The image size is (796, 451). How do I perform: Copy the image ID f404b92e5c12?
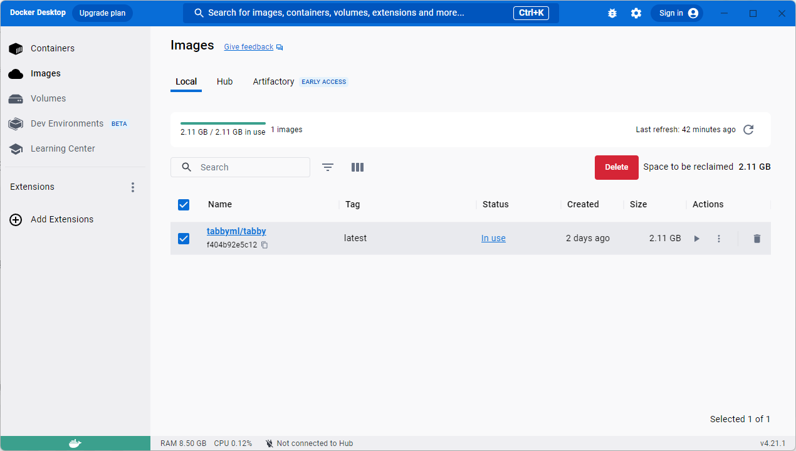click(264, 245)
